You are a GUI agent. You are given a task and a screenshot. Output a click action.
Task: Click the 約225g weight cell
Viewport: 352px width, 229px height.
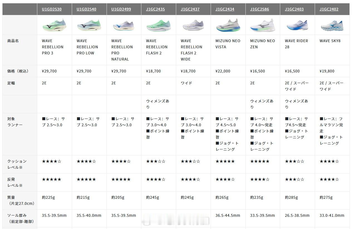(55, 200)
